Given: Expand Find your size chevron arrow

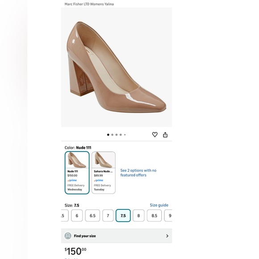Looking at the screenshot, I should 167,236.
